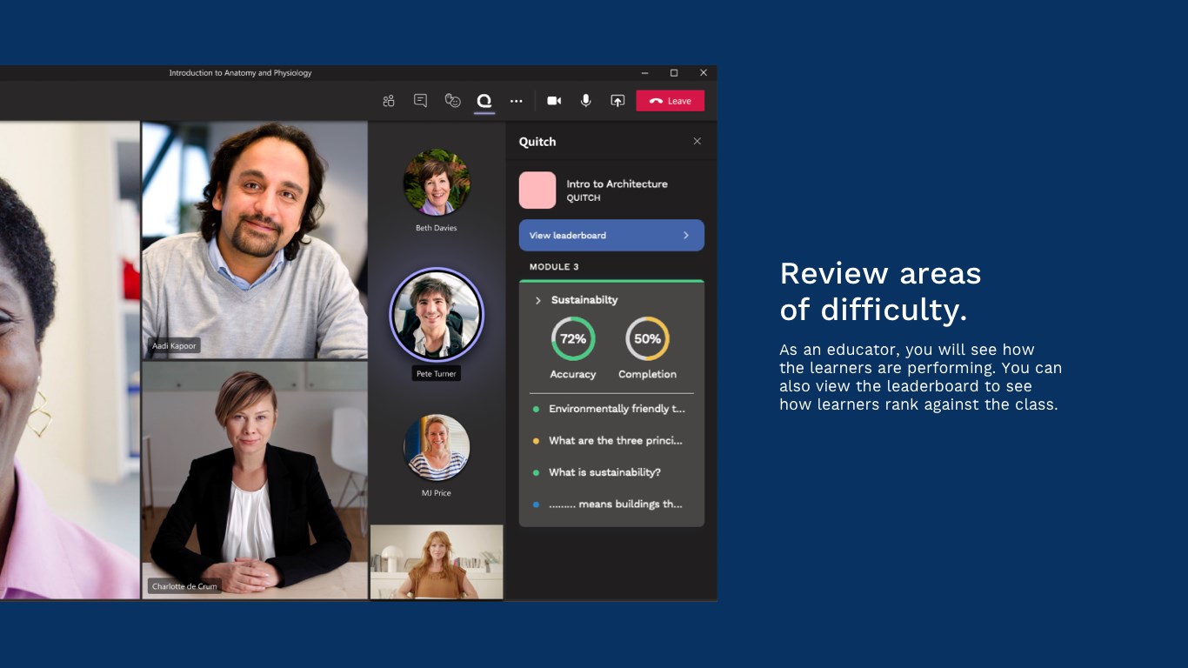The width and height of the screenshot is (1188, 668).
Task: Select MJ Price participant avatar
Action: click(437, 447)
